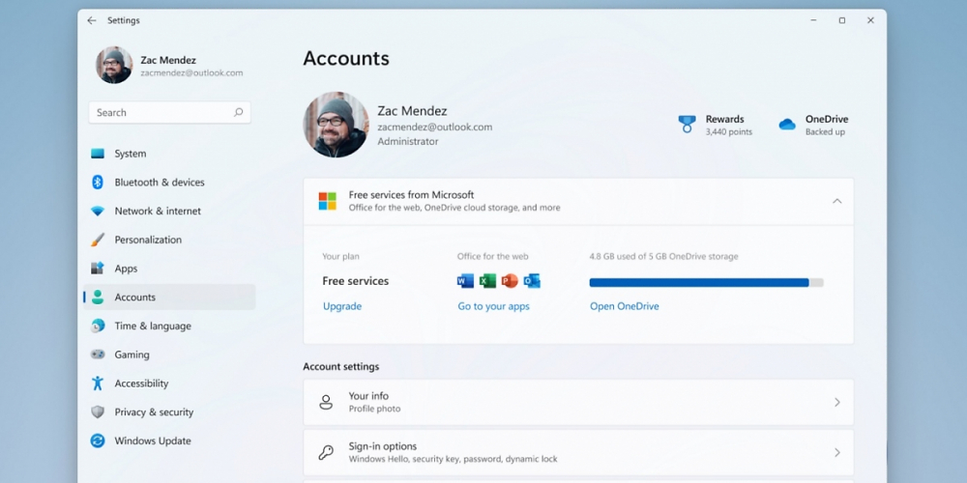Click the Network Wi-Fi icon in sidebar
967x483 pixels.
(98, 211)
